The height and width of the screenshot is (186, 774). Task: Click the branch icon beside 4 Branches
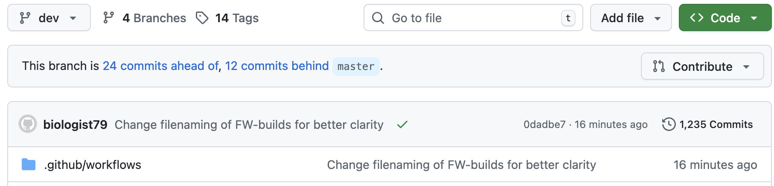(x=109, y=18)
